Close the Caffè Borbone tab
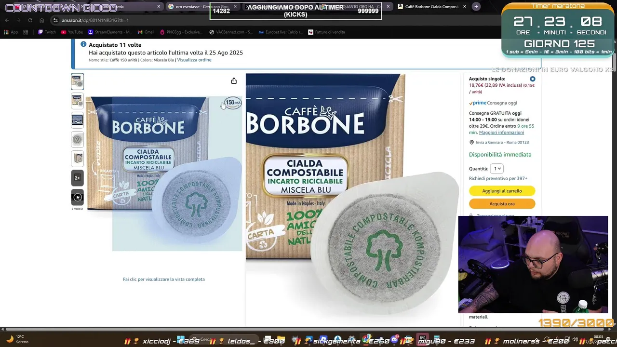This screenshot has width=617, height=347. 464,7
